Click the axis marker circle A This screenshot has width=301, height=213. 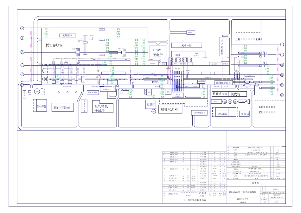click(x=22, y=29)
